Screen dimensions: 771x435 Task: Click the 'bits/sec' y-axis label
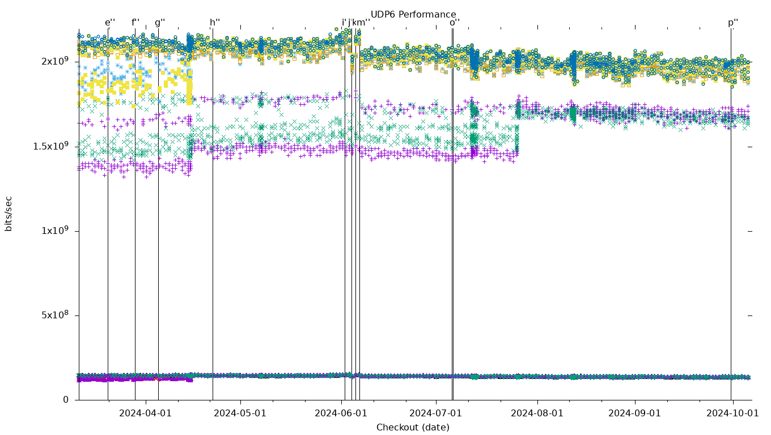point(9,214)
